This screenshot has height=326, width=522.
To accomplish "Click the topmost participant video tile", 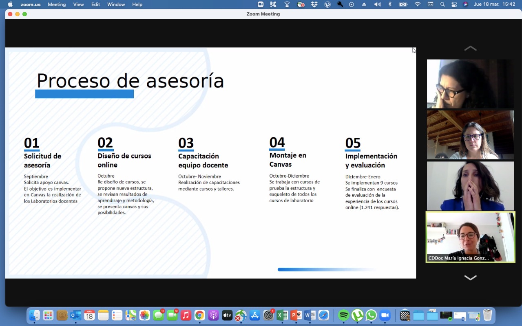I will pos(470,84).
